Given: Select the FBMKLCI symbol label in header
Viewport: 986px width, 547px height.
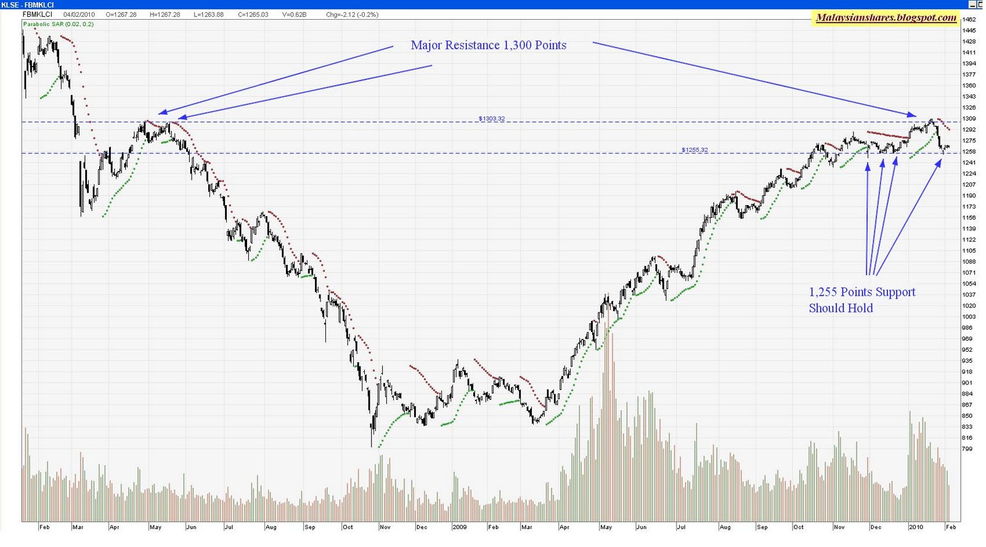Looking at the screenshot, I should (x=38, y=14).
